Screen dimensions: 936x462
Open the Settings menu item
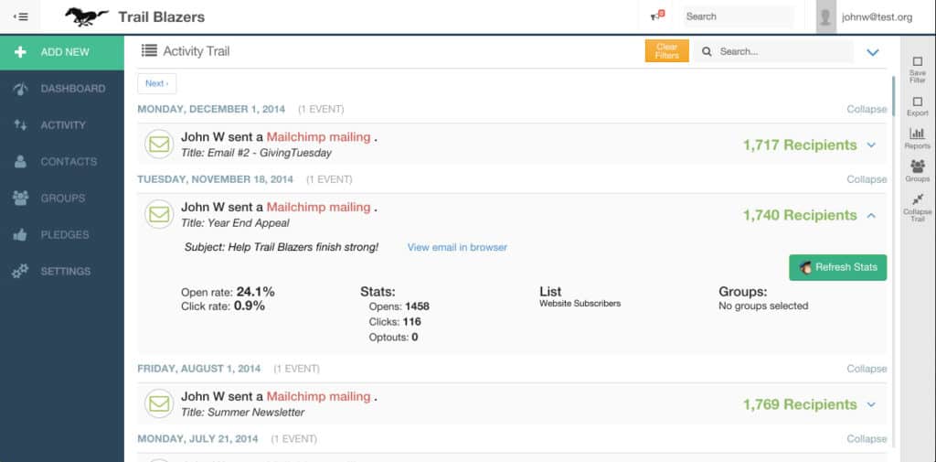pyautogui.click(x=62, y=272)
